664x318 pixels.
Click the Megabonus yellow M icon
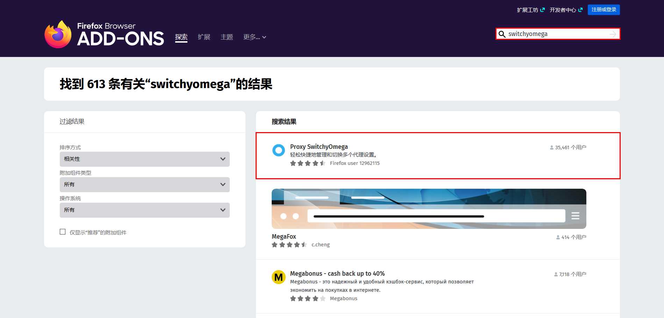pos(279,277)
